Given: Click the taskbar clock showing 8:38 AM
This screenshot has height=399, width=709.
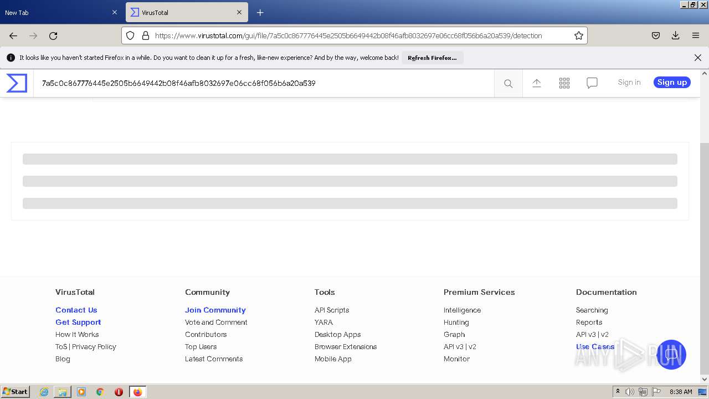Looking at the screenshot, I should tap(681, 392).
